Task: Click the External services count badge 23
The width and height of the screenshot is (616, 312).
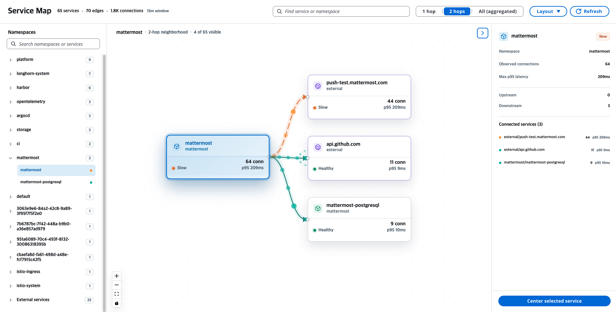Action: click(89, 300)
